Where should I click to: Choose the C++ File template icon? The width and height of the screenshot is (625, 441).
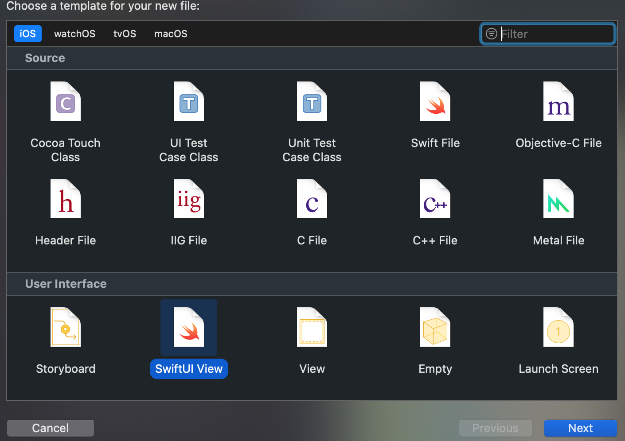pos(435,199)
